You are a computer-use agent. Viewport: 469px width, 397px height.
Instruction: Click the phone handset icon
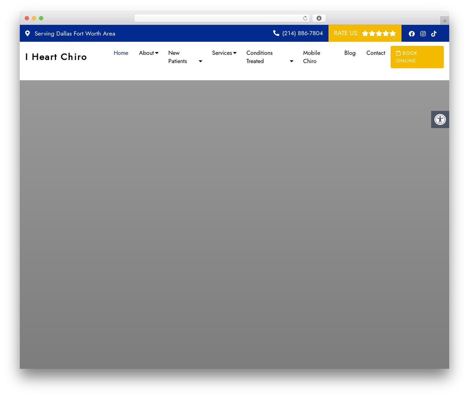[x=276, y=33]
